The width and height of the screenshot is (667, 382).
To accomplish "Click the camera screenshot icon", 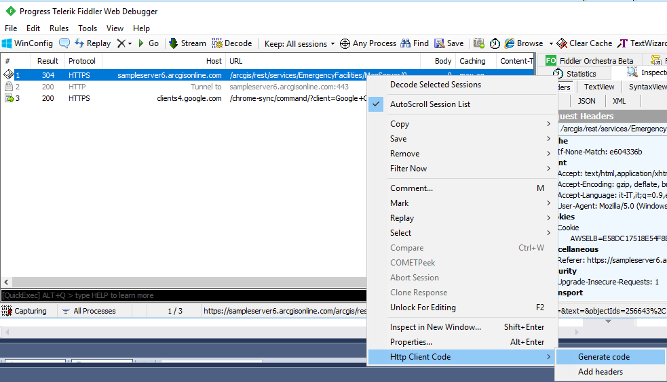I will click(x=479, y=43).
